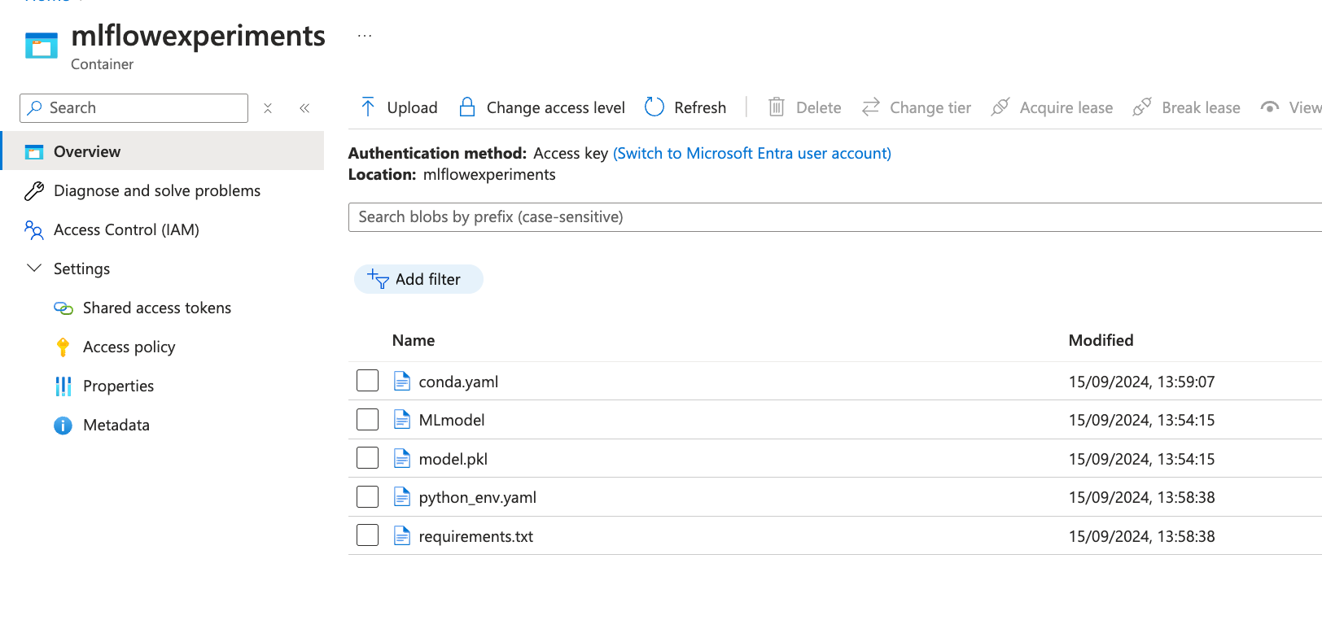Click the Change tier arrows icon
The image size is (1322, 620).
pos(871,107)
